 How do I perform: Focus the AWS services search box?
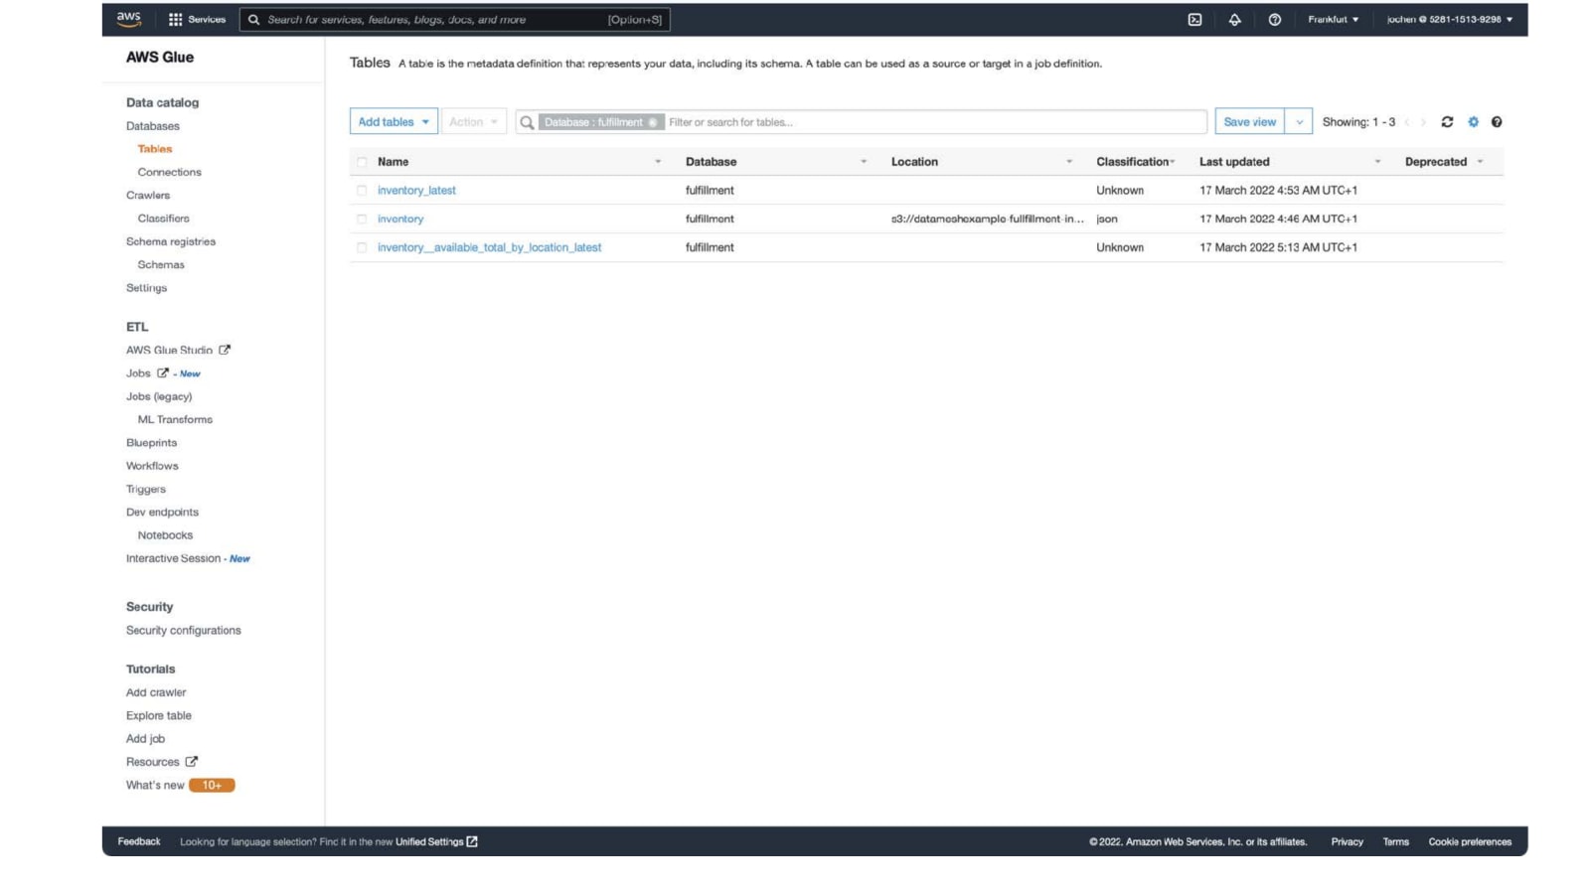pos(454,19)
